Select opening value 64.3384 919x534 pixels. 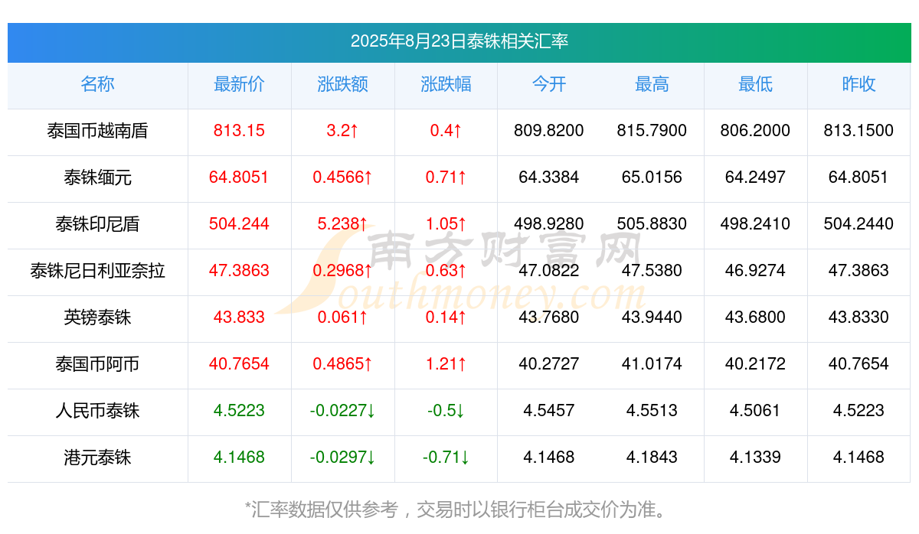549,177
